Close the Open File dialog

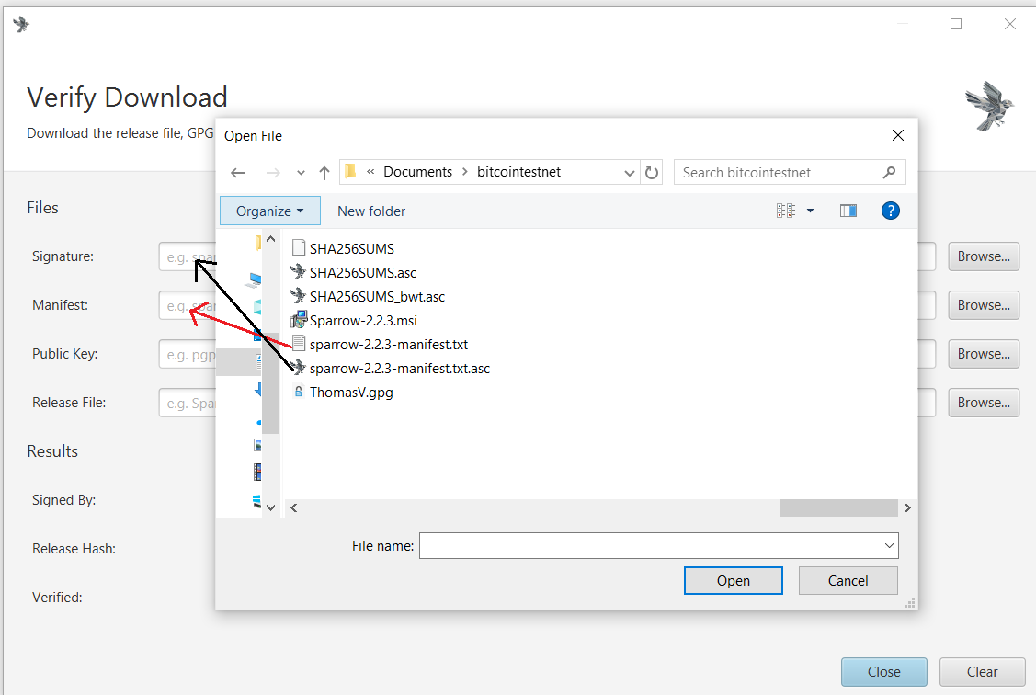tap(898, 135)
